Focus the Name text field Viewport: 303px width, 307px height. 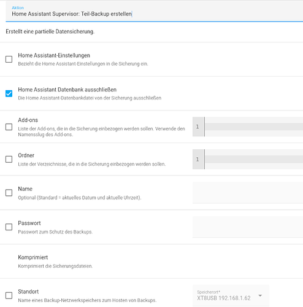248,193
